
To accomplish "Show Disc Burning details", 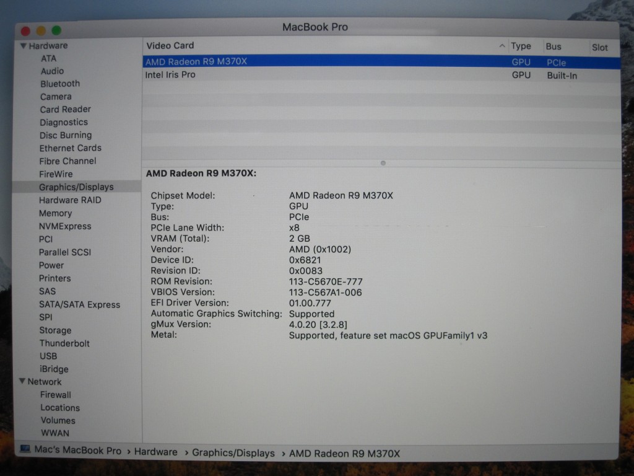I will pyautogui.click(x=66, y=135).
